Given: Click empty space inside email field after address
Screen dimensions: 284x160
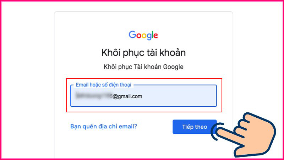Looking at the screenshot, I should (179, 96).
